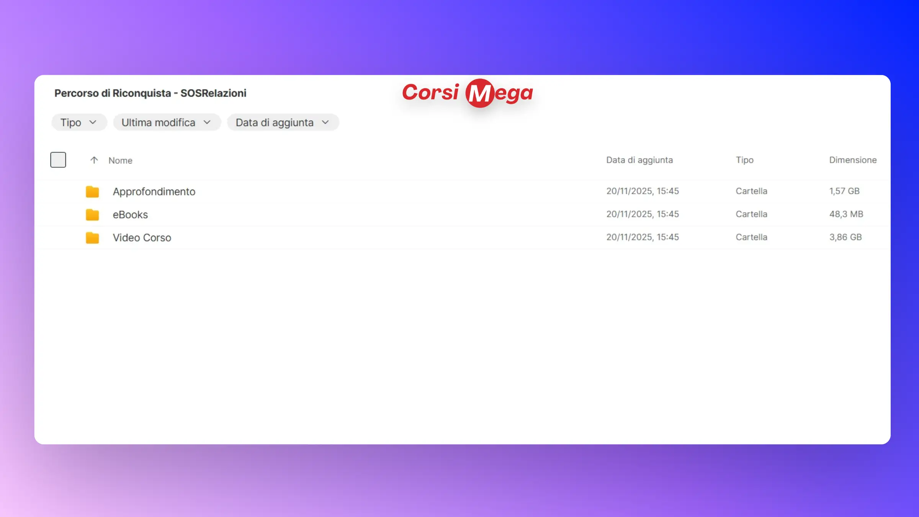Click the date in the eBooks row
Screen dimensions: 919x517
643,214
